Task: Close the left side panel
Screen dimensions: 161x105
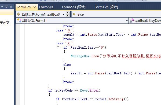Action: [x=11, y=7]
